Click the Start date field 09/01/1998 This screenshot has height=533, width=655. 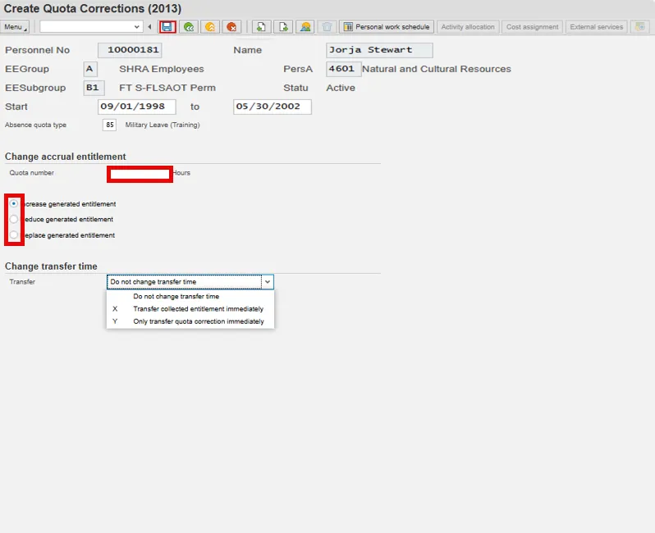[x=136, y=107]
